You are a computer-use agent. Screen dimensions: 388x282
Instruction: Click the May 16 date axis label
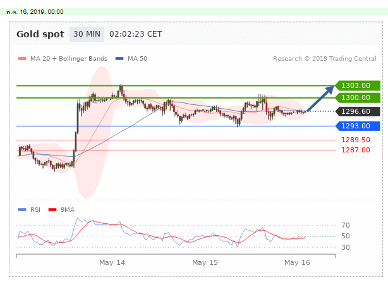coord(297,262)
